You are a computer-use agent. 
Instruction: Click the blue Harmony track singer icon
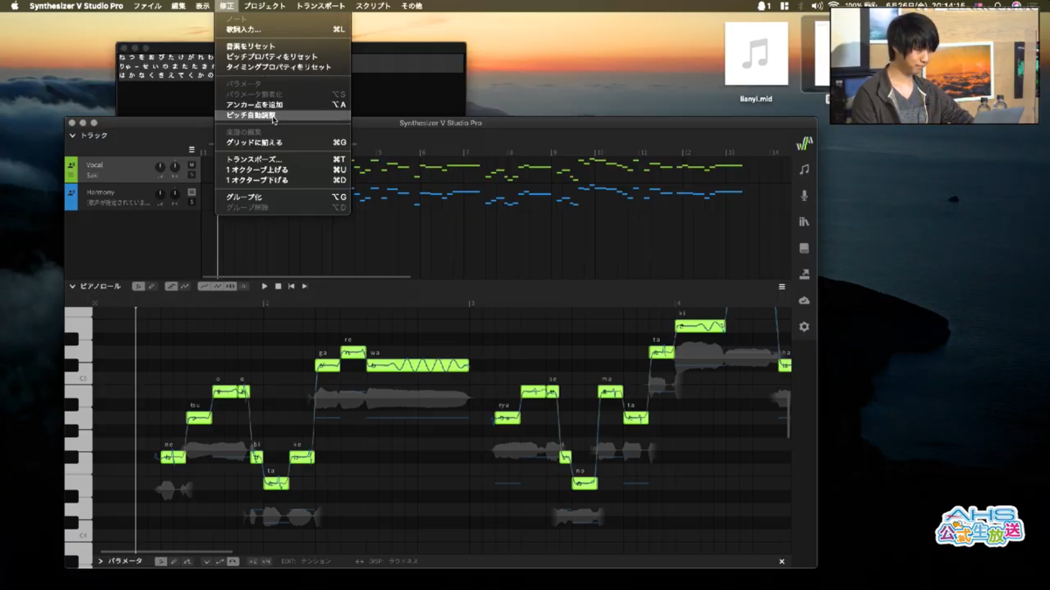coord(71,192)
